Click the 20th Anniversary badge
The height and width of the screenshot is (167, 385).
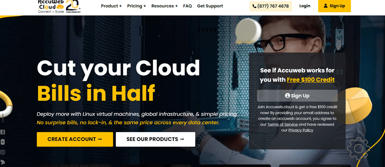click(x=73, y=6)
